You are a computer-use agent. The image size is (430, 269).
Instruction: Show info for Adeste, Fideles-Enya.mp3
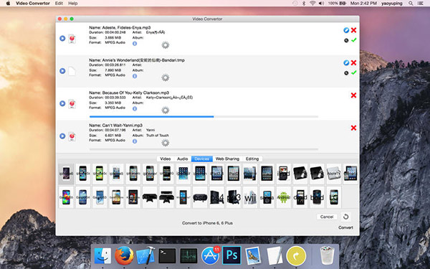tap(135, 43)
